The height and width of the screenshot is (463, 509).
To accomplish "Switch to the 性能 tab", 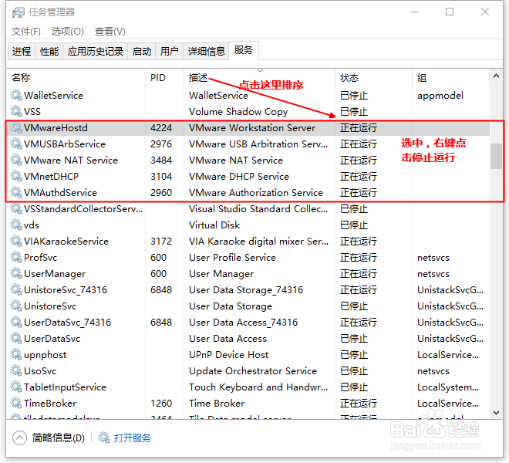I will click(49, 52).
